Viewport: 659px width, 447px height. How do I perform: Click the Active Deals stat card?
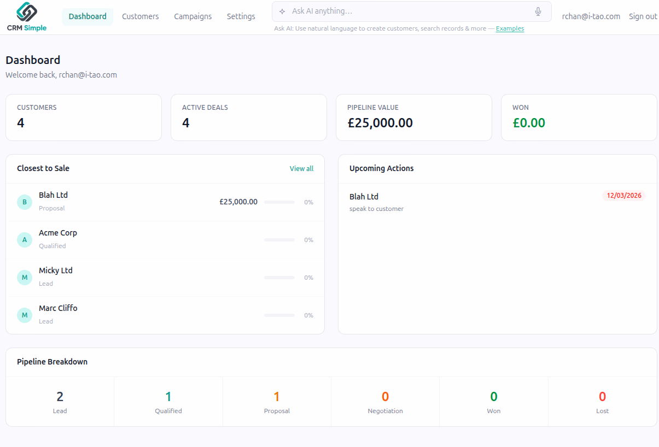pos(249,117)
